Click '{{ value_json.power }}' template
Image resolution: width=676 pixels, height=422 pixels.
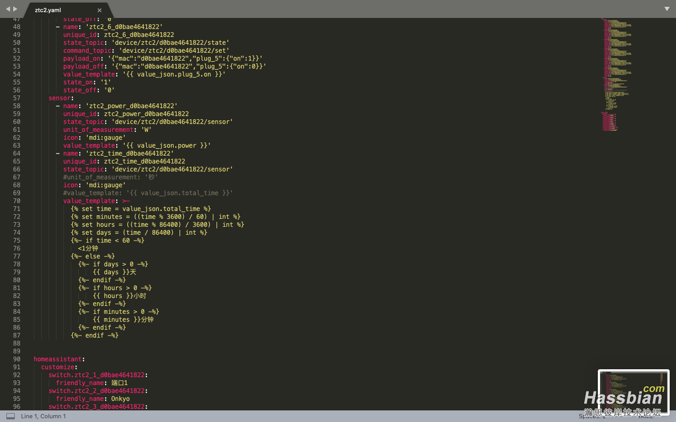coord(166,146)
